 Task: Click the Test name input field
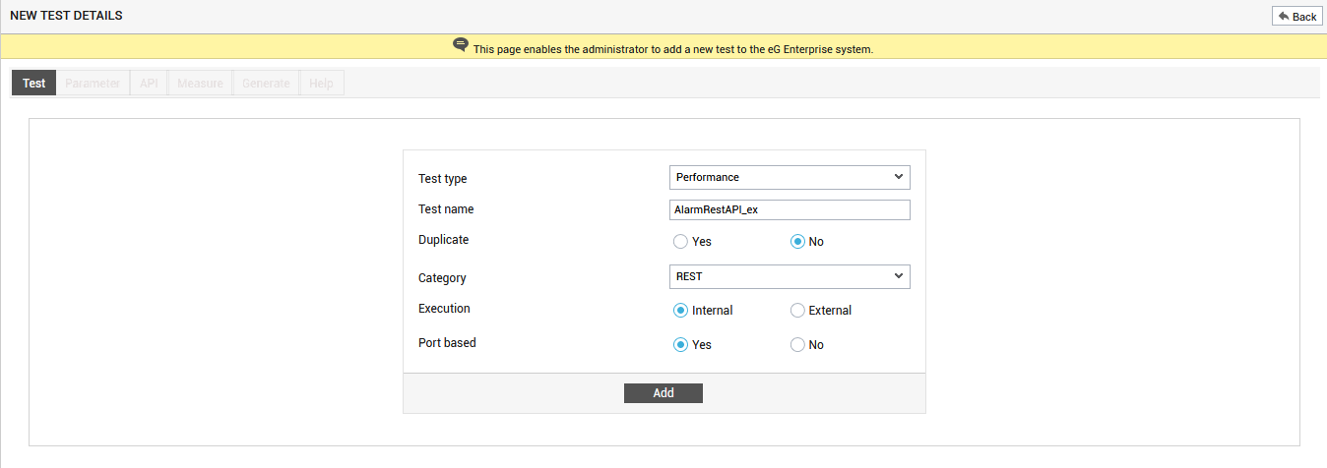pyautogui.click(x=790, y=210)
